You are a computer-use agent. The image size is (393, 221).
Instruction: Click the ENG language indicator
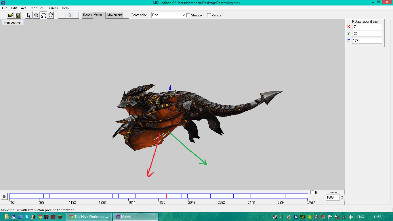pos(360,217)
